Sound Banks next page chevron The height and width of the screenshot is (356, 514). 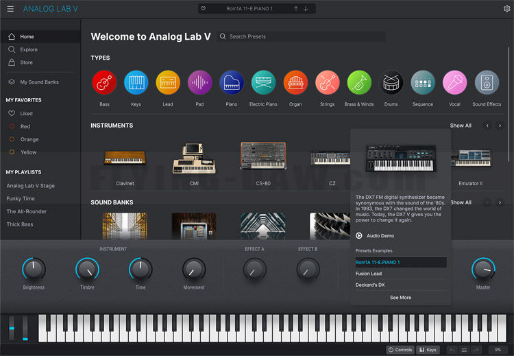coord(500,202)
